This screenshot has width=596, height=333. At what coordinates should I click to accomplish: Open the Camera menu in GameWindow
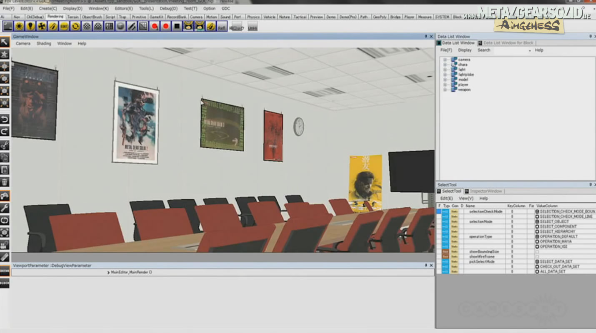point(23,43)
